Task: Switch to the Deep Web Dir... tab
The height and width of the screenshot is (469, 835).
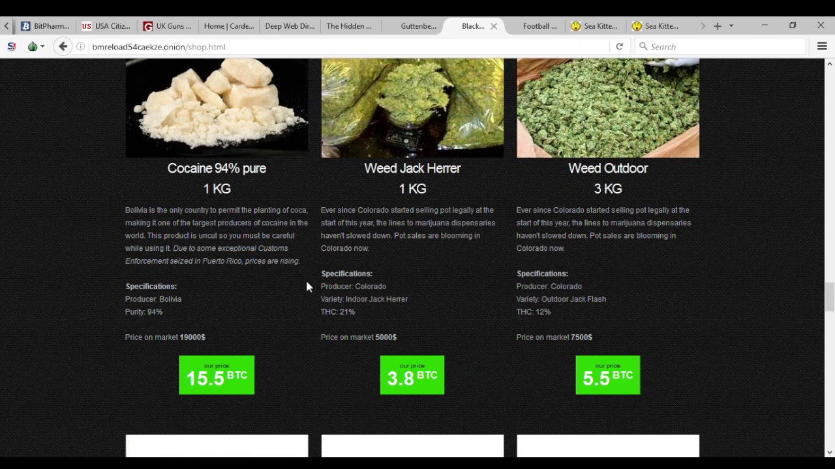Action: (x=290, y=26)
